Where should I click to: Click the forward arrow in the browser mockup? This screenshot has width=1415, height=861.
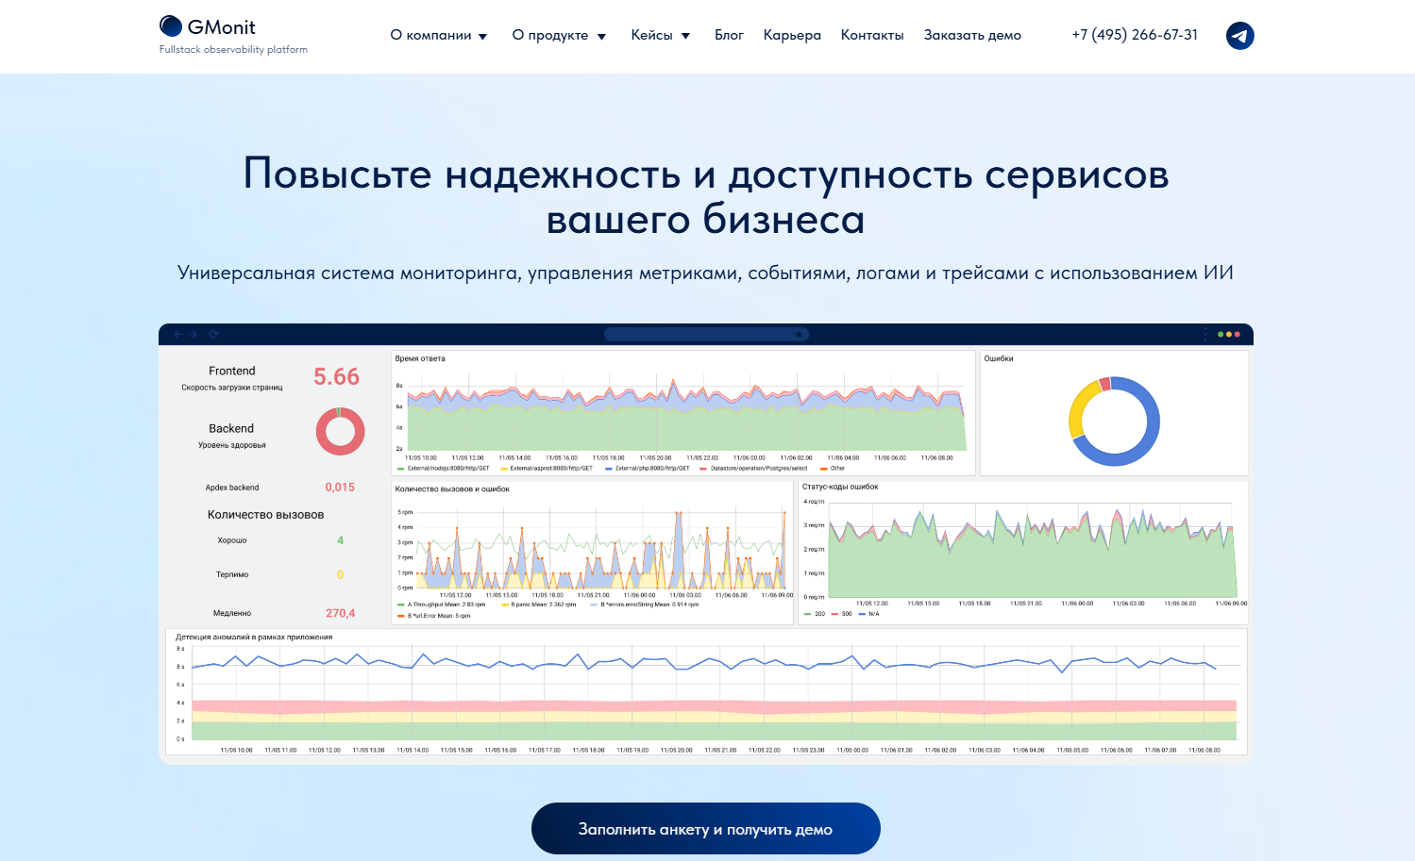pos(194,334)
